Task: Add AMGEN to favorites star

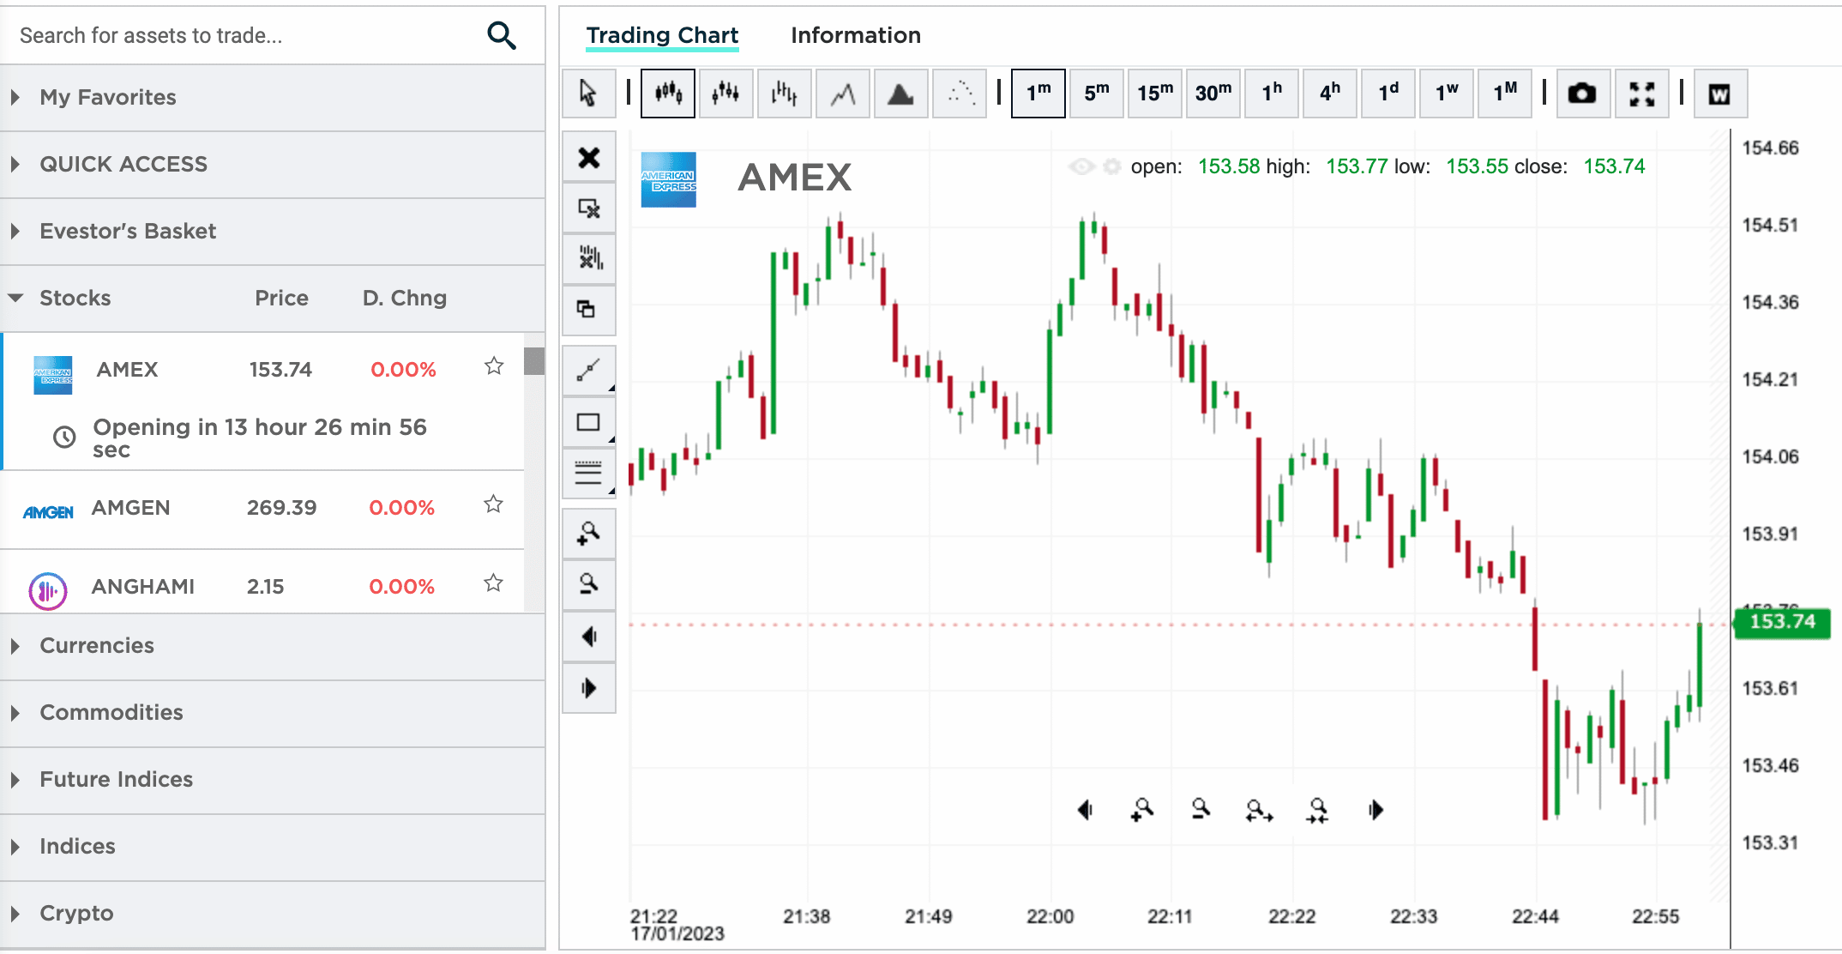Action: [x=493, y=504]
